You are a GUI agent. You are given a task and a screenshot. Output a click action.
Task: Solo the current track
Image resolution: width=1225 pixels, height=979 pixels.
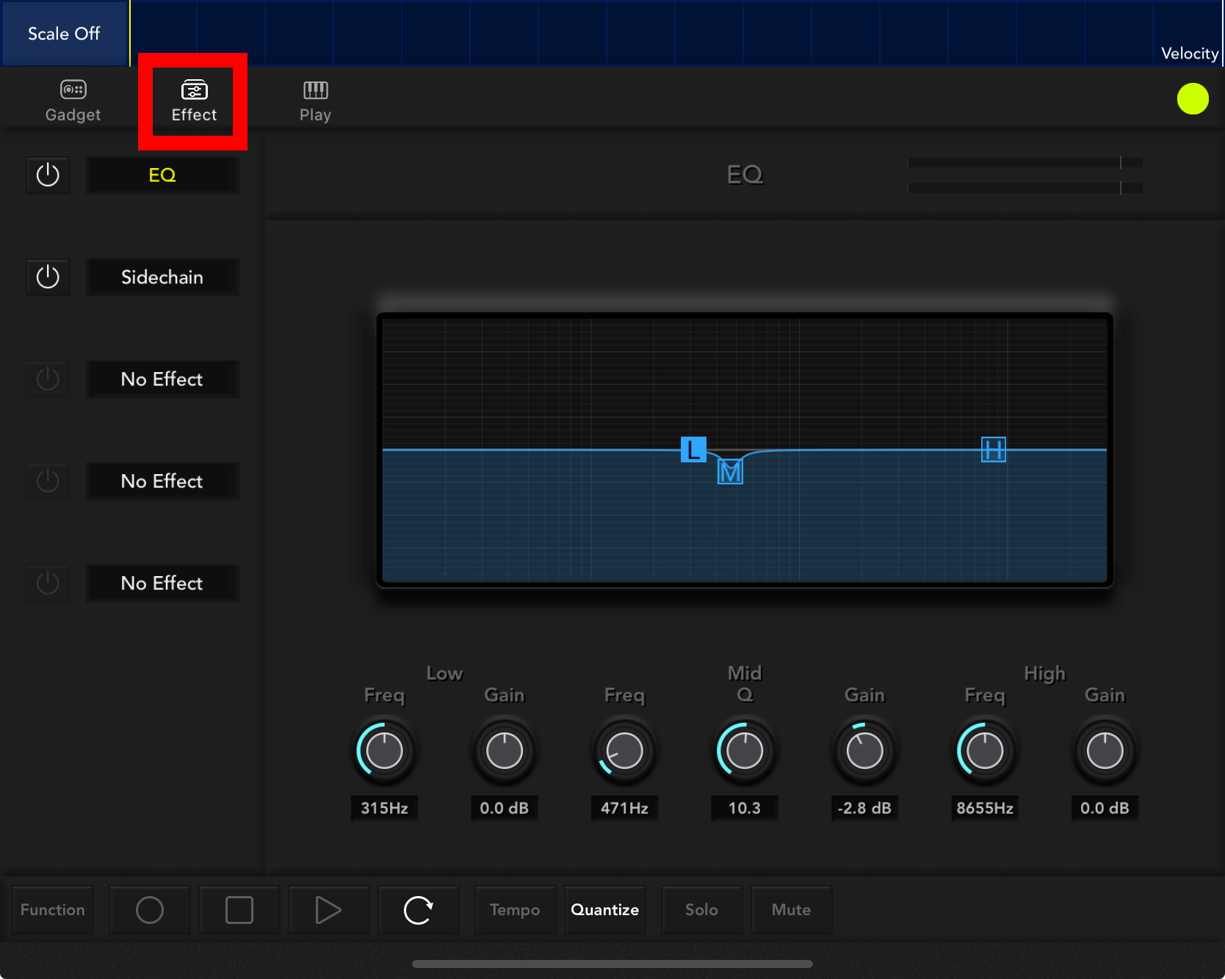(x=702, y=910)
